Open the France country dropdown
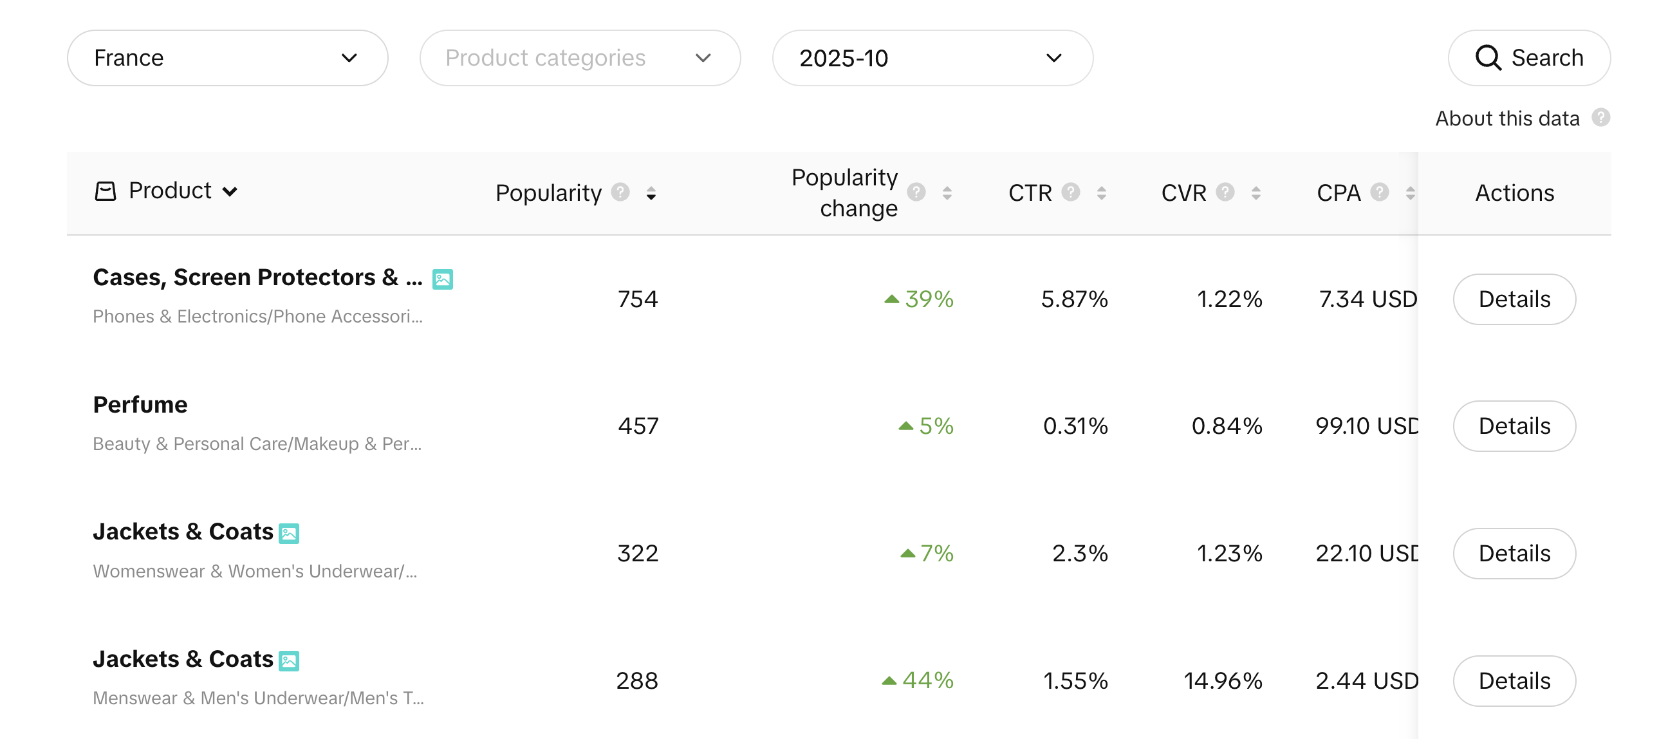 click(227, 58)
